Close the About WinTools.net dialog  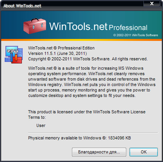(152, 4)
